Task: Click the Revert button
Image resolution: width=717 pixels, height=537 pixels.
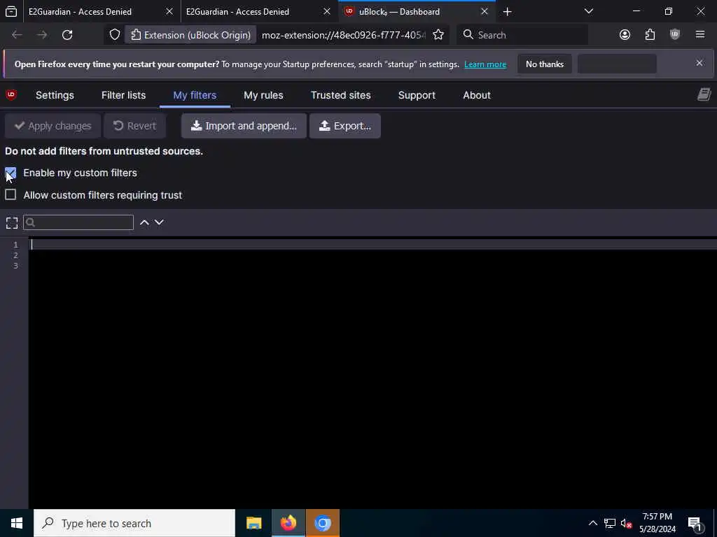Action: pyautogui.click(x=134, y=126)
